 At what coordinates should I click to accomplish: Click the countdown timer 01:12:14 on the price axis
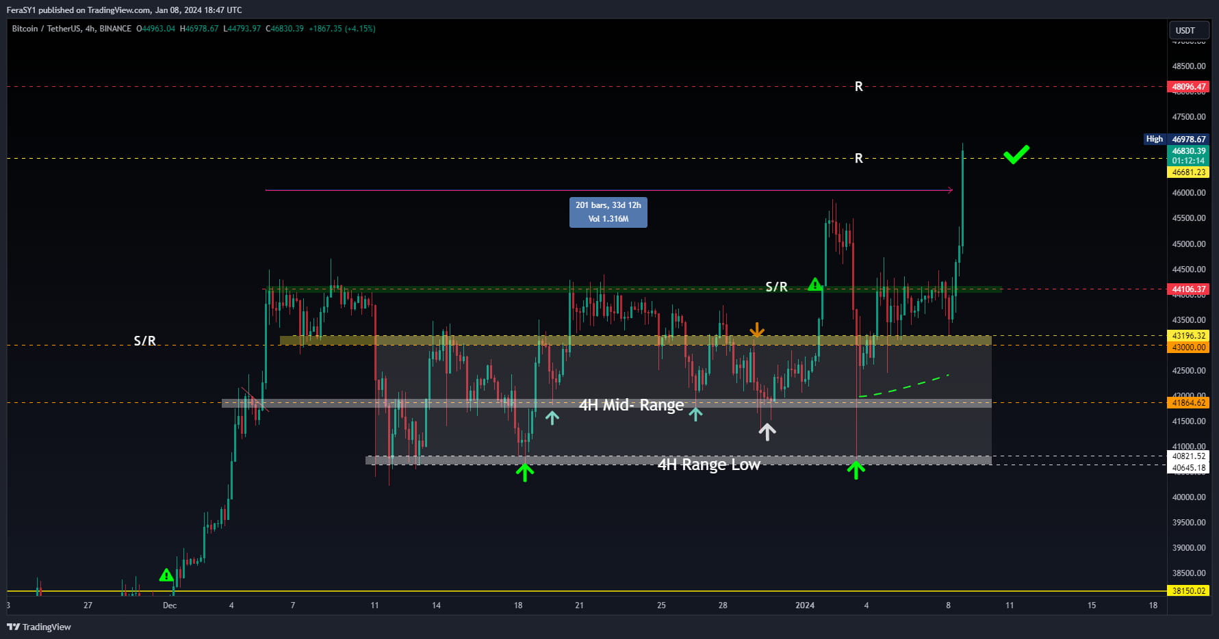tap(1188, 162)
